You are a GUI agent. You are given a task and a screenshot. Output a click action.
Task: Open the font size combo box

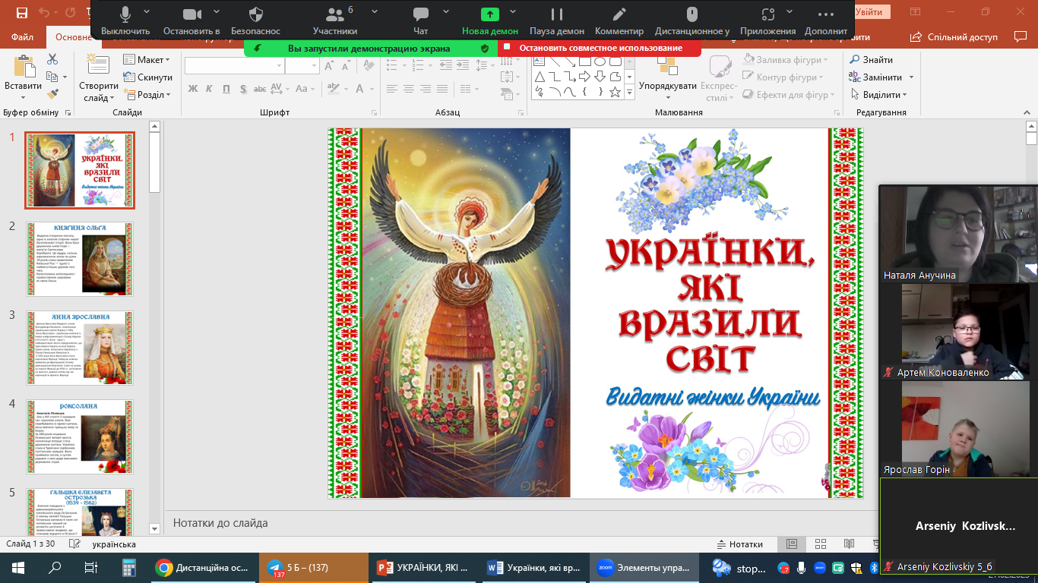coord(302,66)
